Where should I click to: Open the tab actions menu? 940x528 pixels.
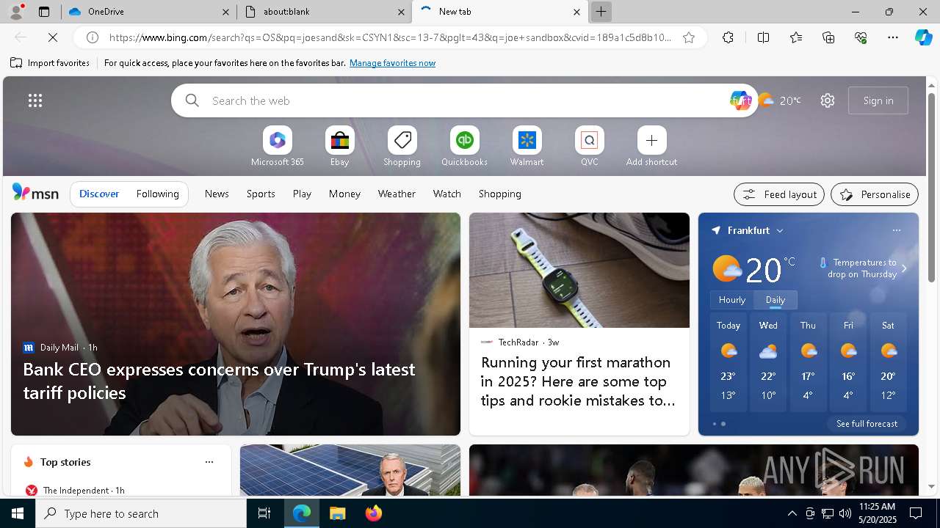coord(44,12)
